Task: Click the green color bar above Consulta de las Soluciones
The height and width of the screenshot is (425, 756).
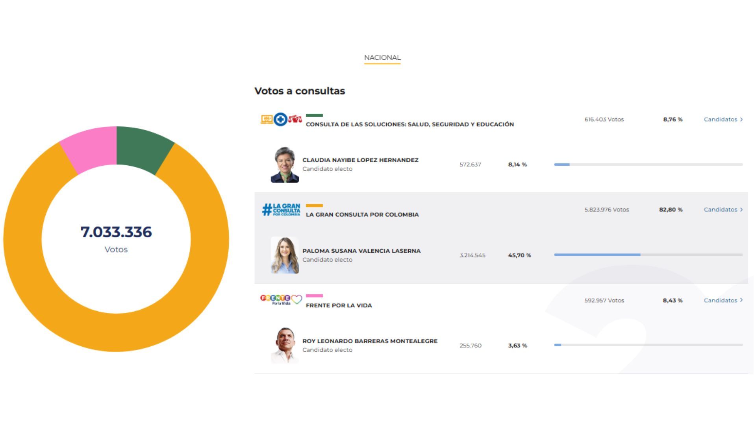Action: 314,115
